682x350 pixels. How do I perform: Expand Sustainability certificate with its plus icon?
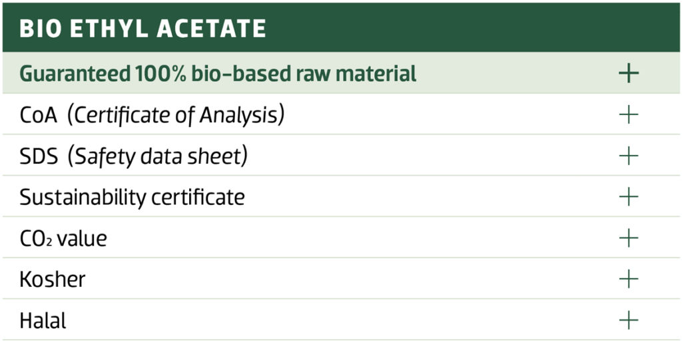(x=628, y=197)
